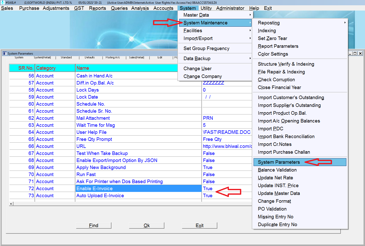Screen dimensions: 365x246
Task: Click the Category column header
Action: click(x=55, y=68)
